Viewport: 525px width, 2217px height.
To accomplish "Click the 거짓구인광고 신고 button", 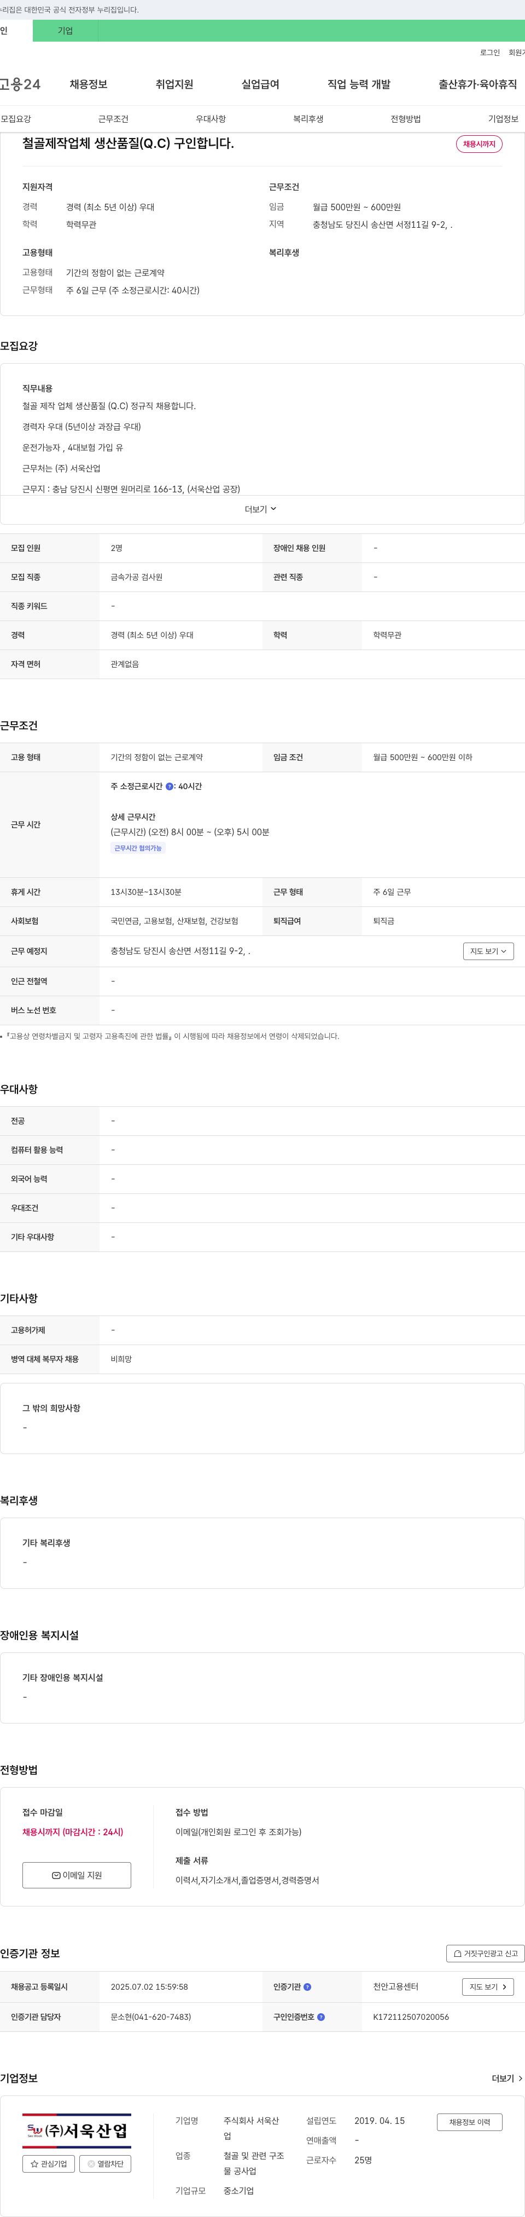I will (485, 1954).
